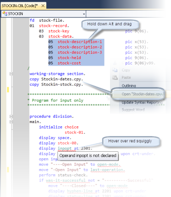
Task: Choose Suggest Word from context menu
Action: point(133,110)
